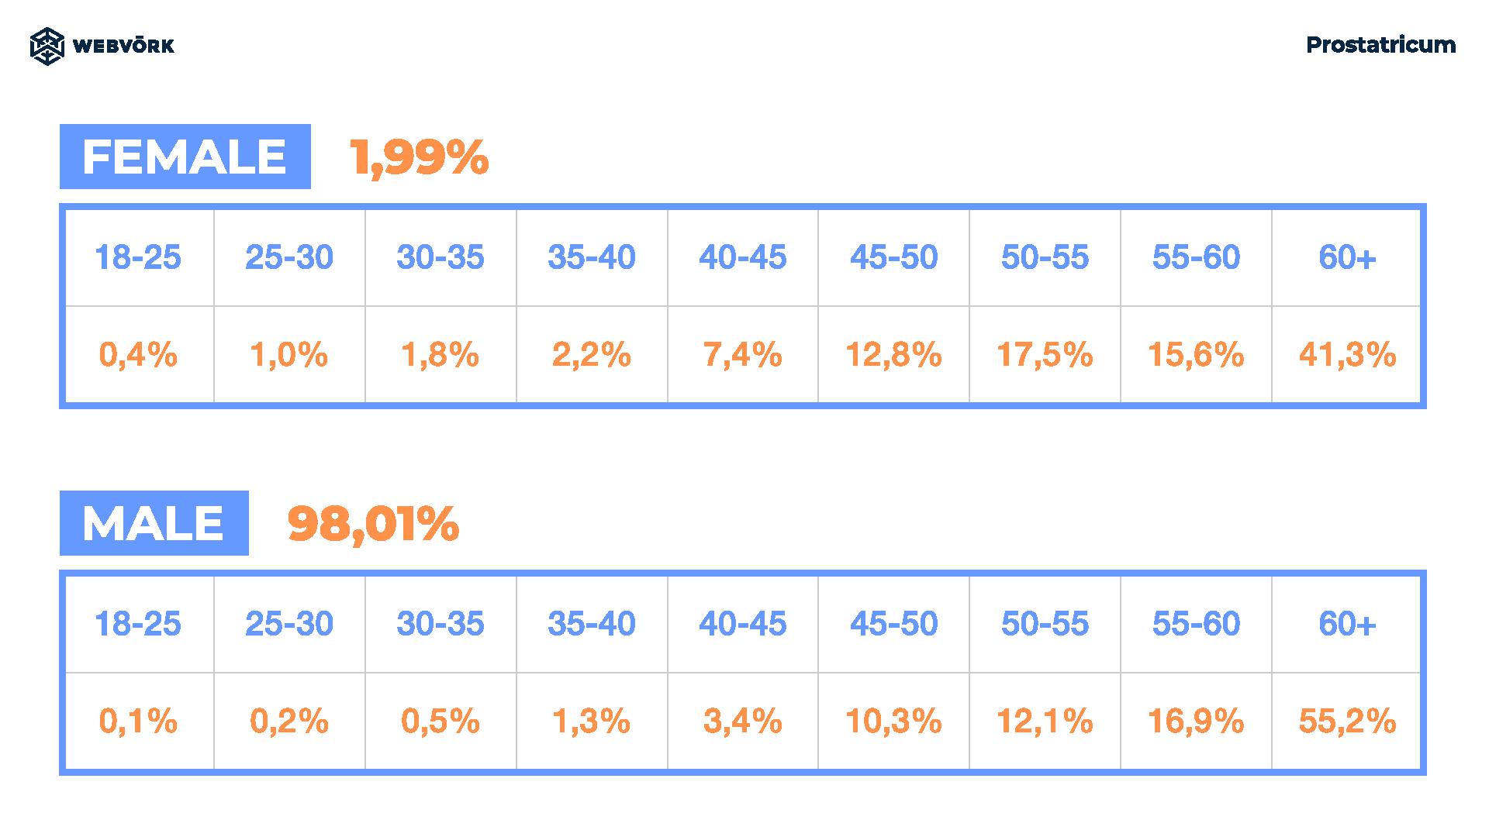Select the female table 60+ header cell
Viewport: 1489px width, 837px height.
click(1347, 258)
